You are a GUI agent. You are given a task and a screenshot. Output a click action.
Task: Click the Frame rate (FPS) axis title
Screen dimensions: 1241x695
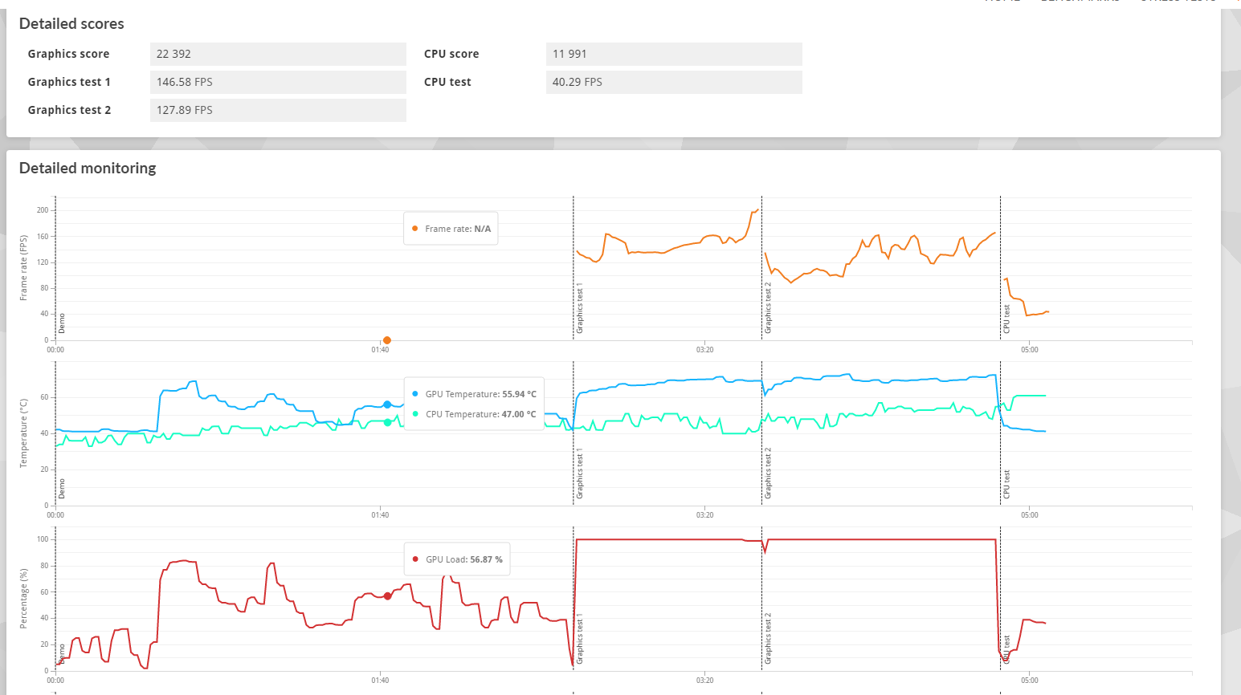[x=23, y=268]
